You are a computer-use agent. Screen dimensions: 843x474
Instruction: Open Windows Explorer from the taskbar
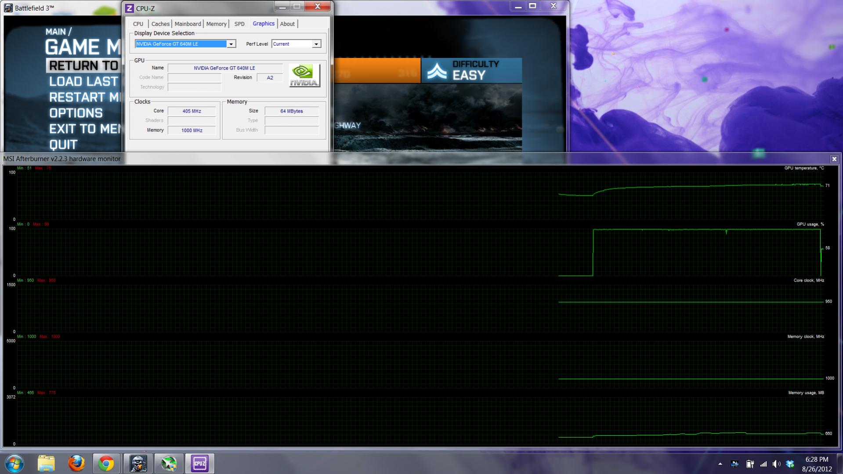pyautogui.click(x=46, y=463)
